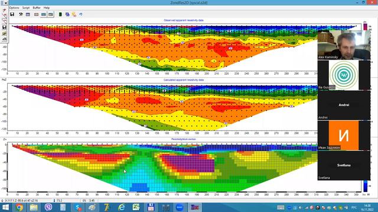The image size is (378, 212).
Task: Click the 73.2 value in the status bar
Action: [x=59, y=200]
